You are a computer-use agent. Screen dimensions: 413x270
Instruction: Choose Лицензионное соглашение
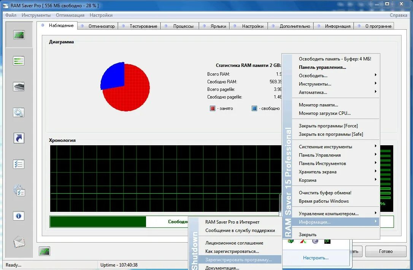click(x=240, y=243)
